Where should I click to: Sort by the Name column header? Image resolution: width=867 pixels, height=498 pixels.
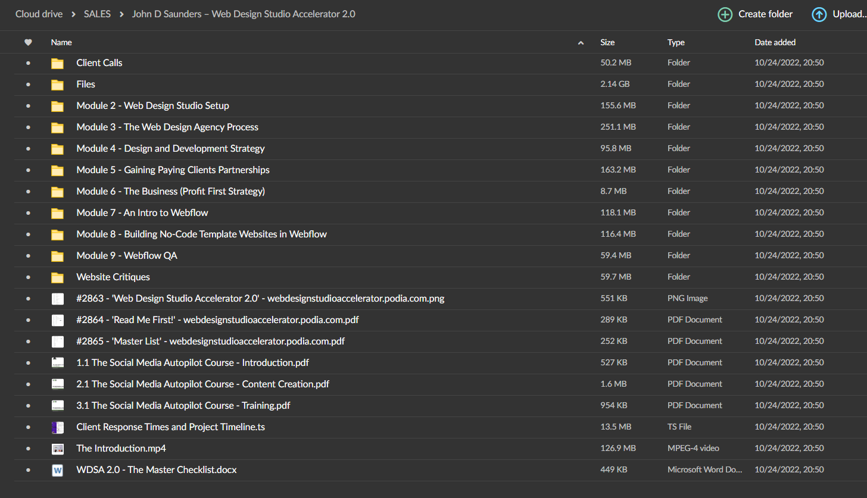click(x=61, y=42)
